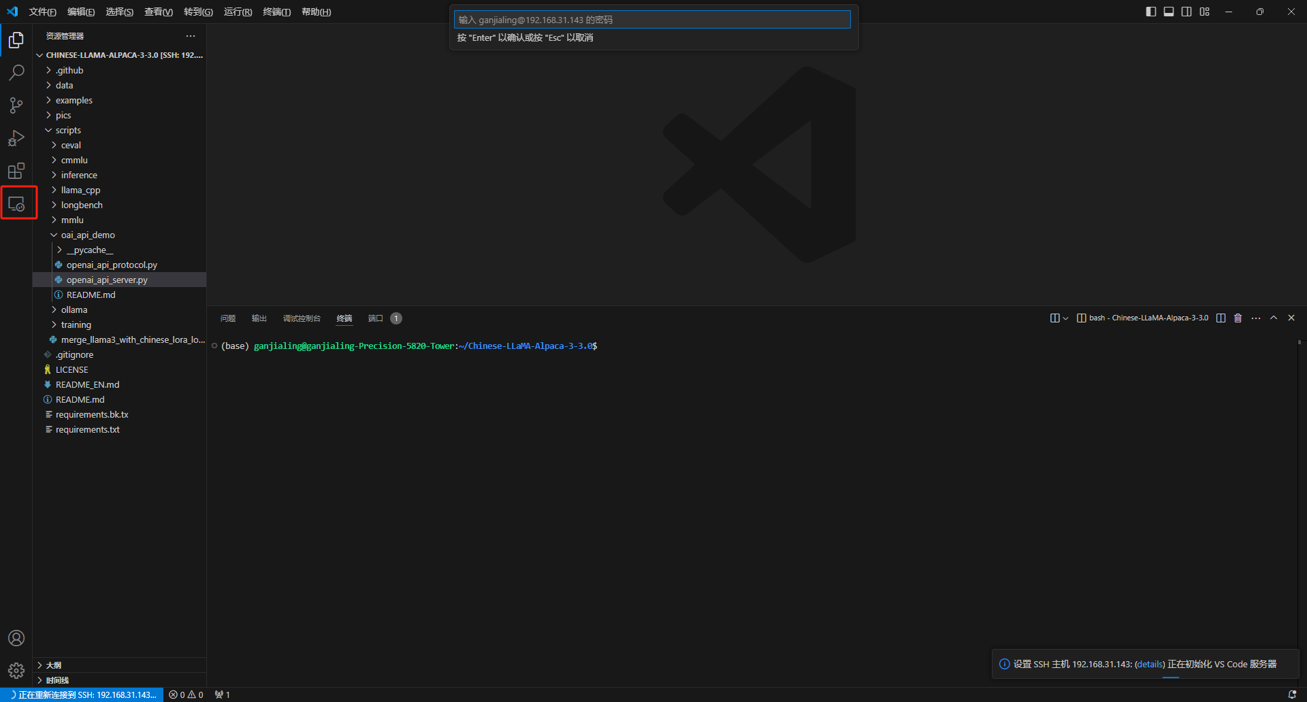The width and height of the screenshot is (1307, 702).
Task: Open the Explorer view in activity bar
Action: 16,40
